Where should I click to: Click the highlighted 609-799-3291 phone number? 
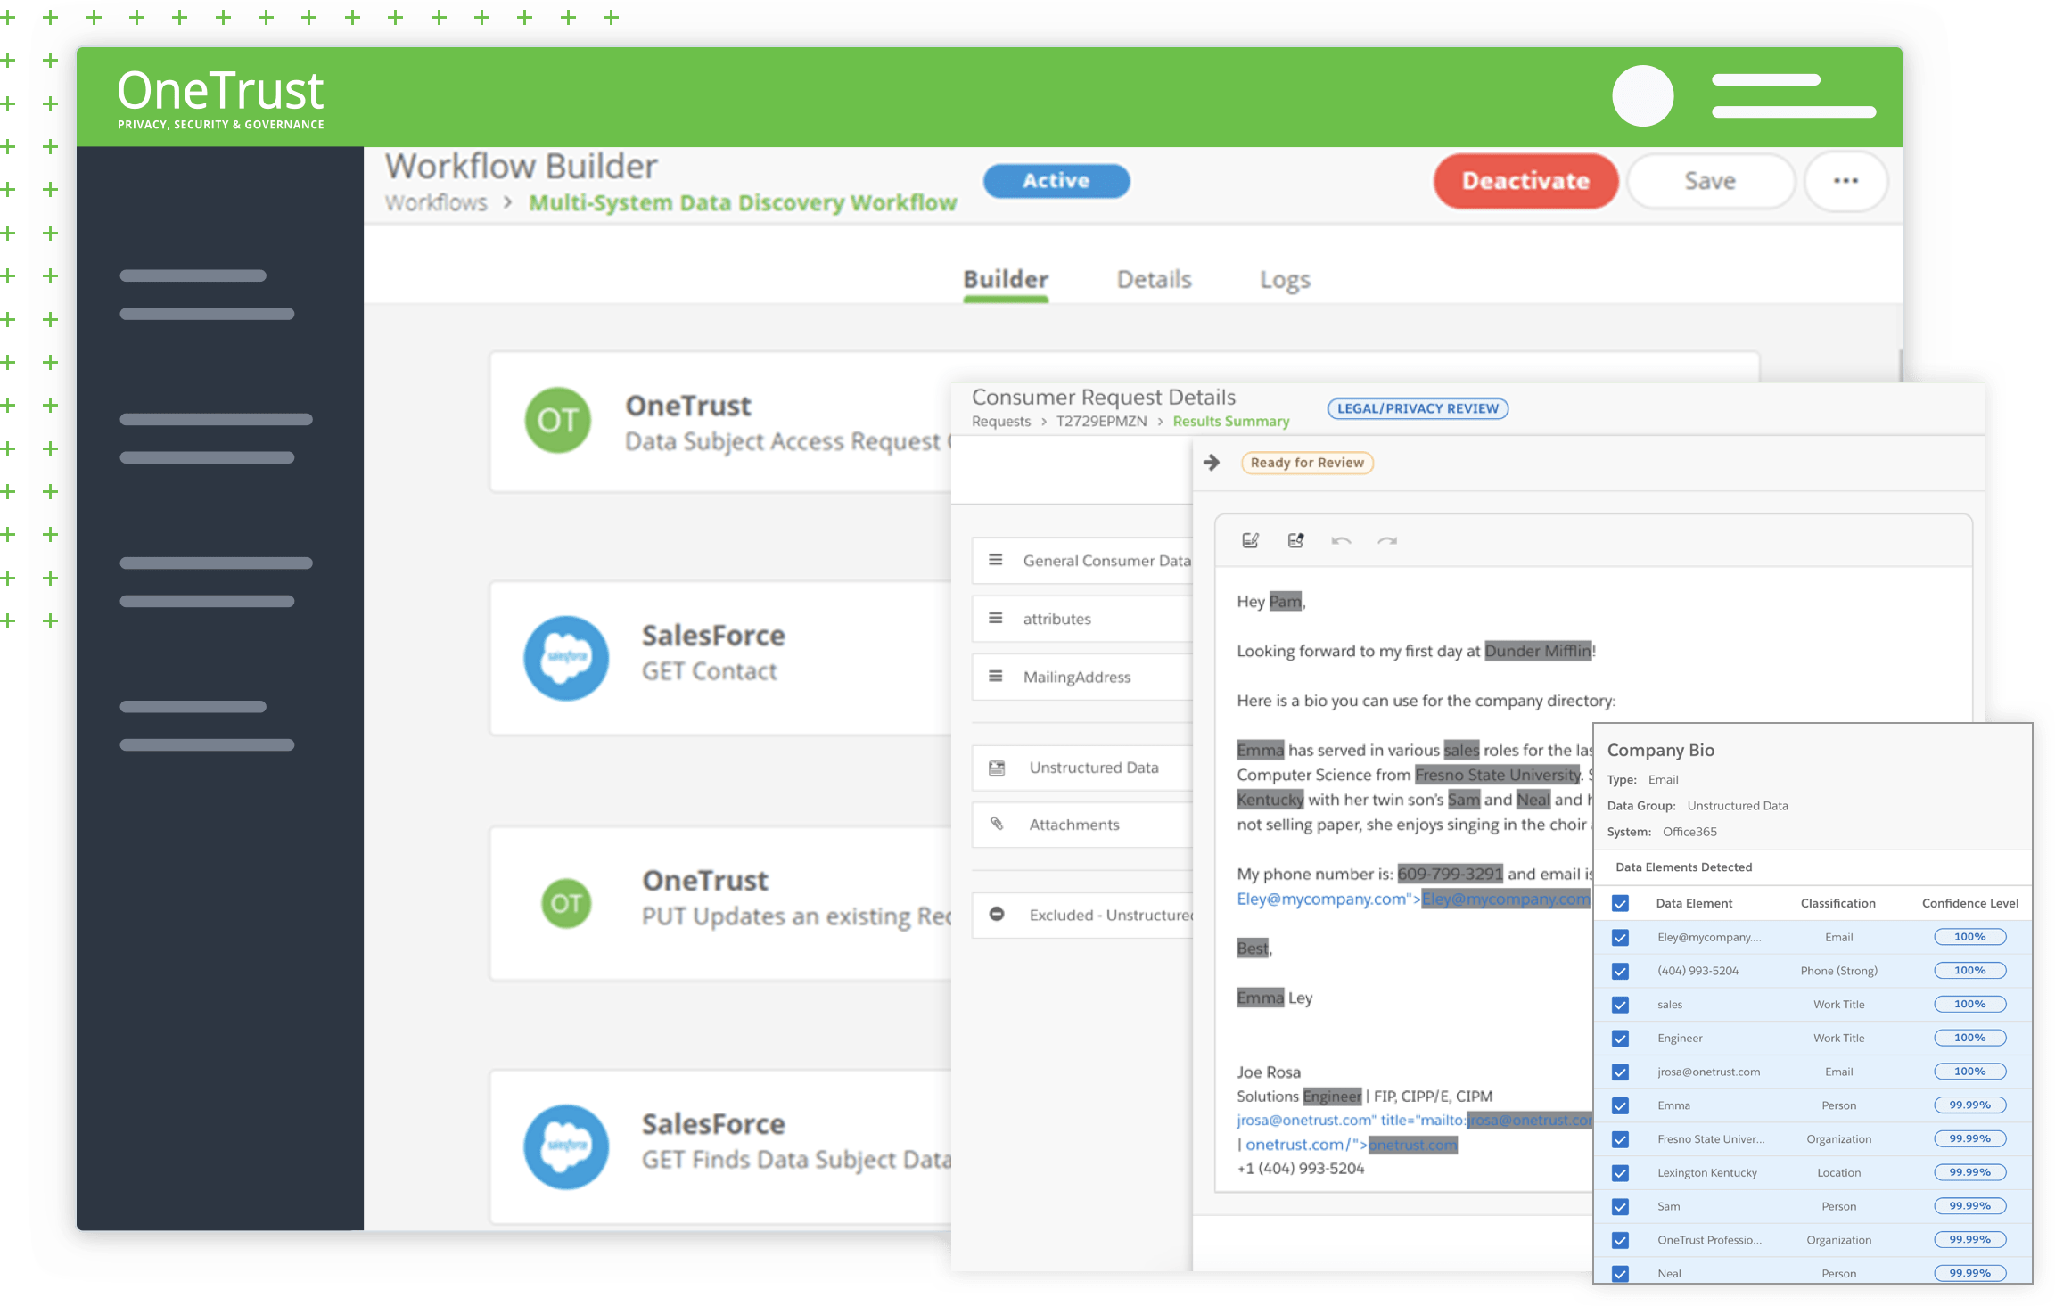tap(1450, 874)
